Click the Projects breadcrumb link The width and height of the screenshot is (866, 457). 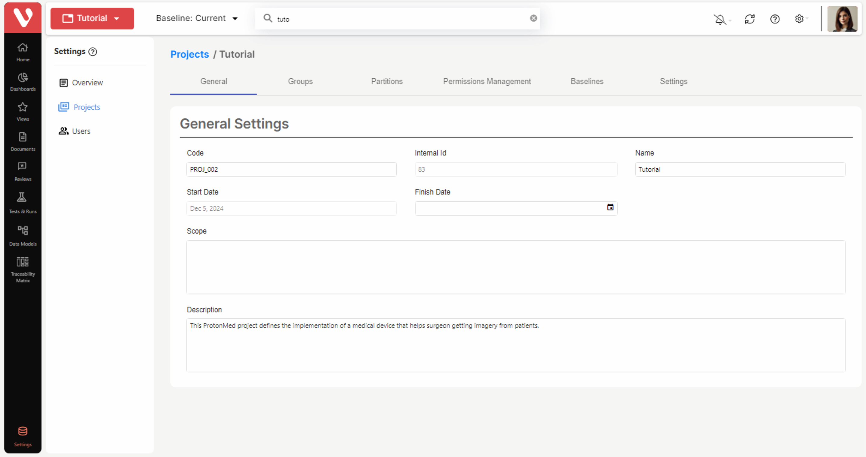click(x=189, y=54)
